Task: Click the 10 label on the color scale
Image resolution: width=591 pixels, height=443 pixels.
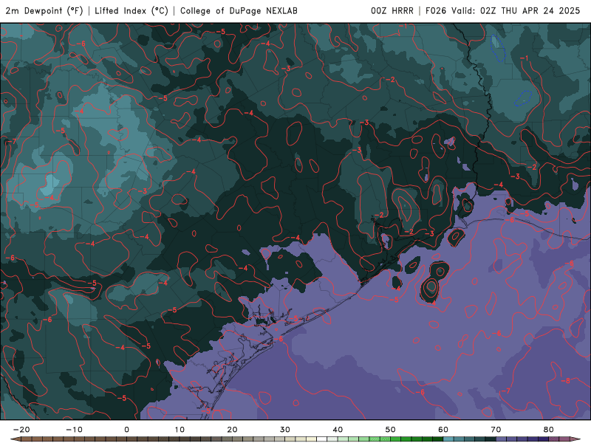Action: click(x=180, y=430)
